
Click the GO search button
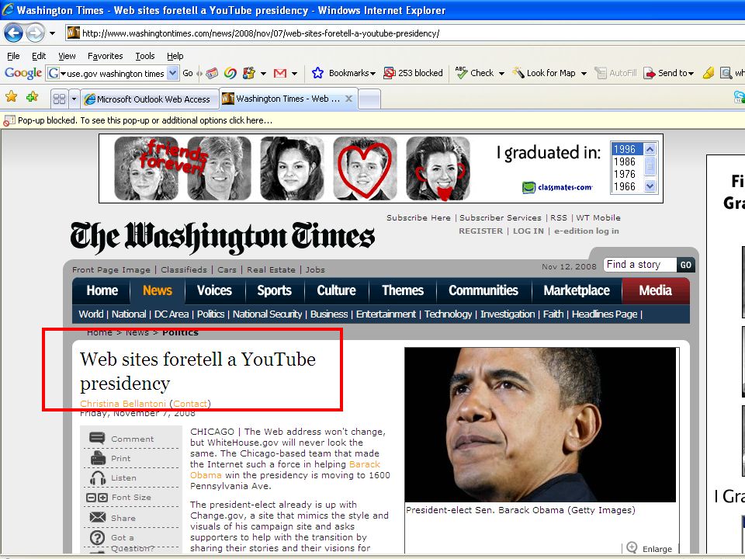click(685, 265)
